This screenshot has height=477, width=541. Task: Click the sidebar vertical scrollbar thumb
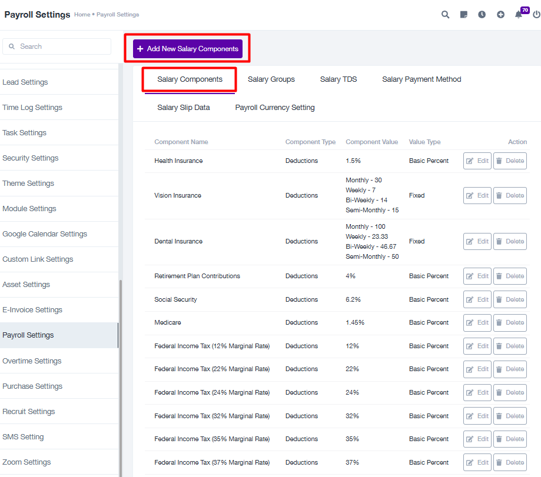(x=121, y=378)
